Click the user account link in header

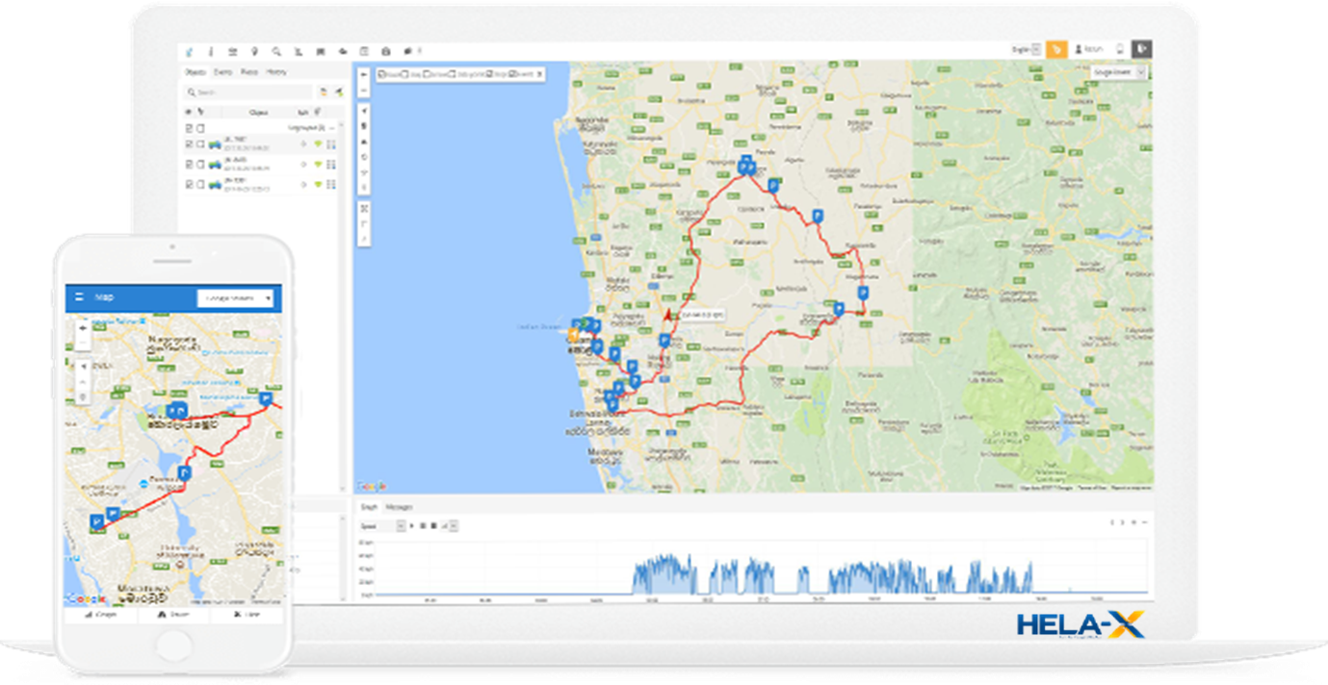1089,49
